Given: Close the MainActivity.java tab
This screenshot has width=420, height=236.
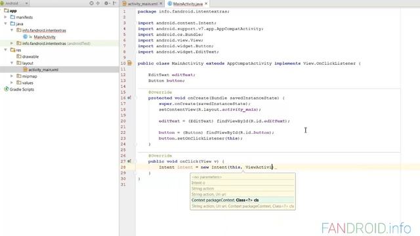Looking at the screenshot, I should coord(206,3).
